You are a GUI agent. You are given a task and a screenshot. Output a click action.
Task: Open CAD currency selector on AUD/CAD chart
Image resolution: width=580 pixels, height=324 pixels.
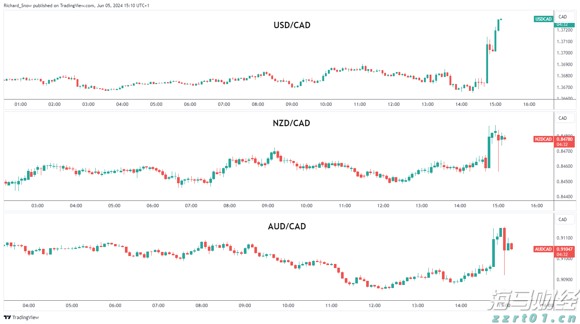(x=563, y=220)
